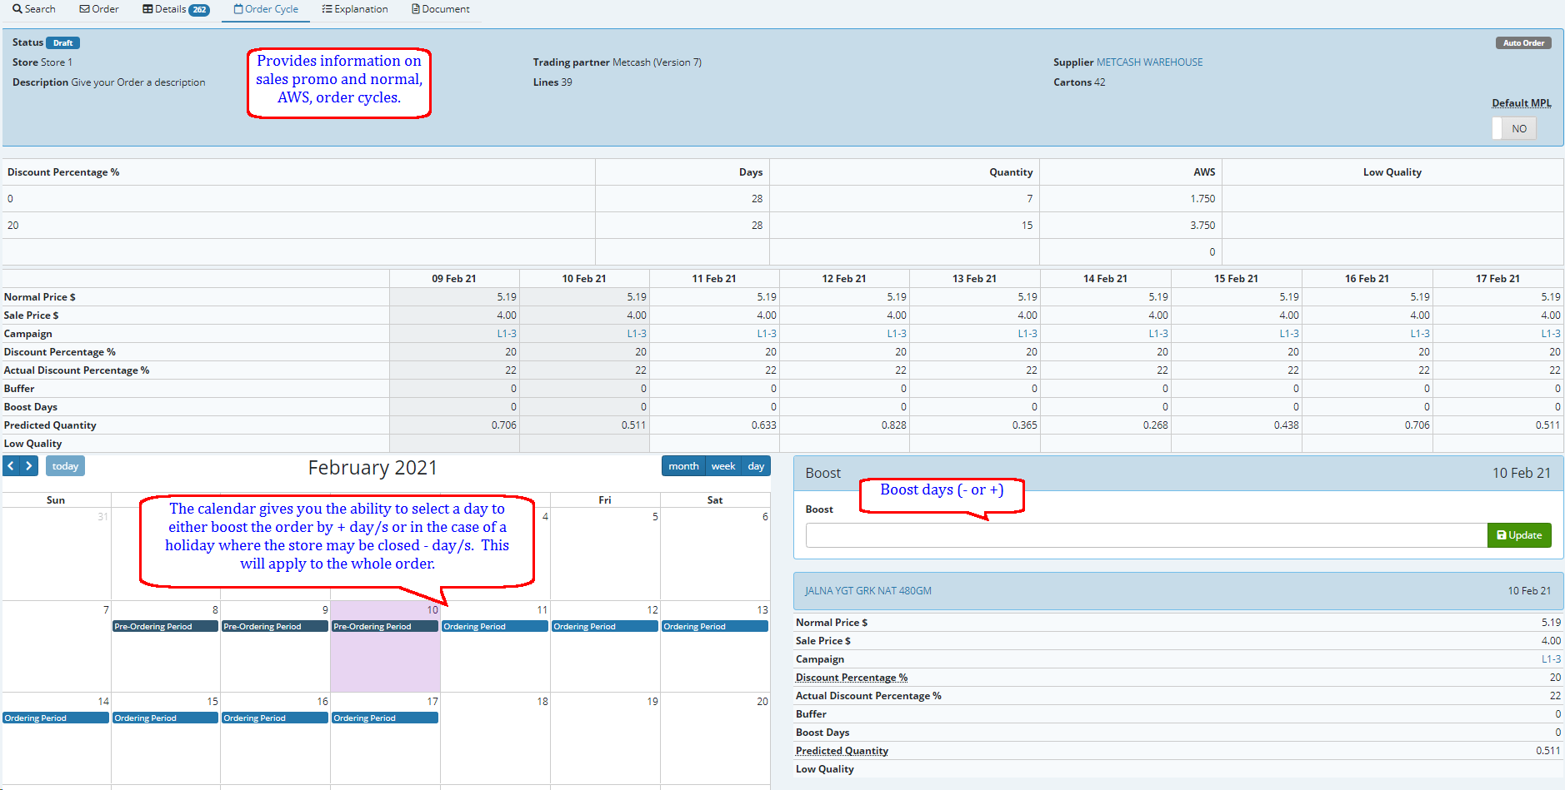Select Pre-Ordering Period event on the 10th

tap(385, 627)
